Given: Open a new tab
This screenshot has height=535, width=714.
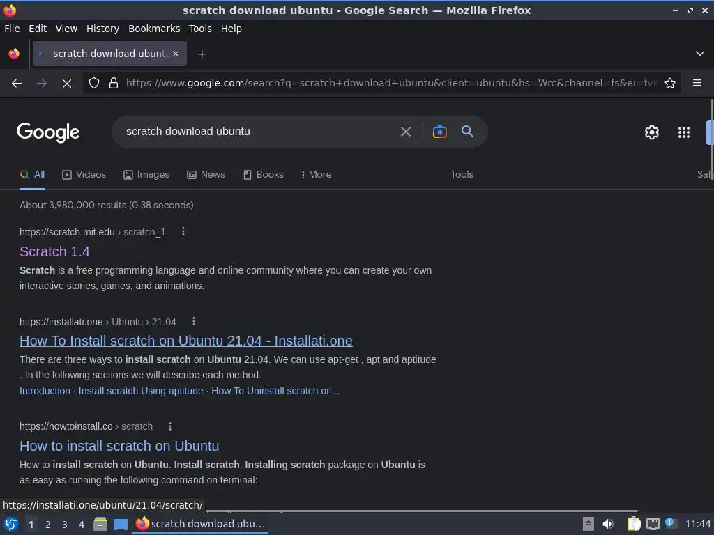Looking at the screenshot, I should [x=202, y=54].
